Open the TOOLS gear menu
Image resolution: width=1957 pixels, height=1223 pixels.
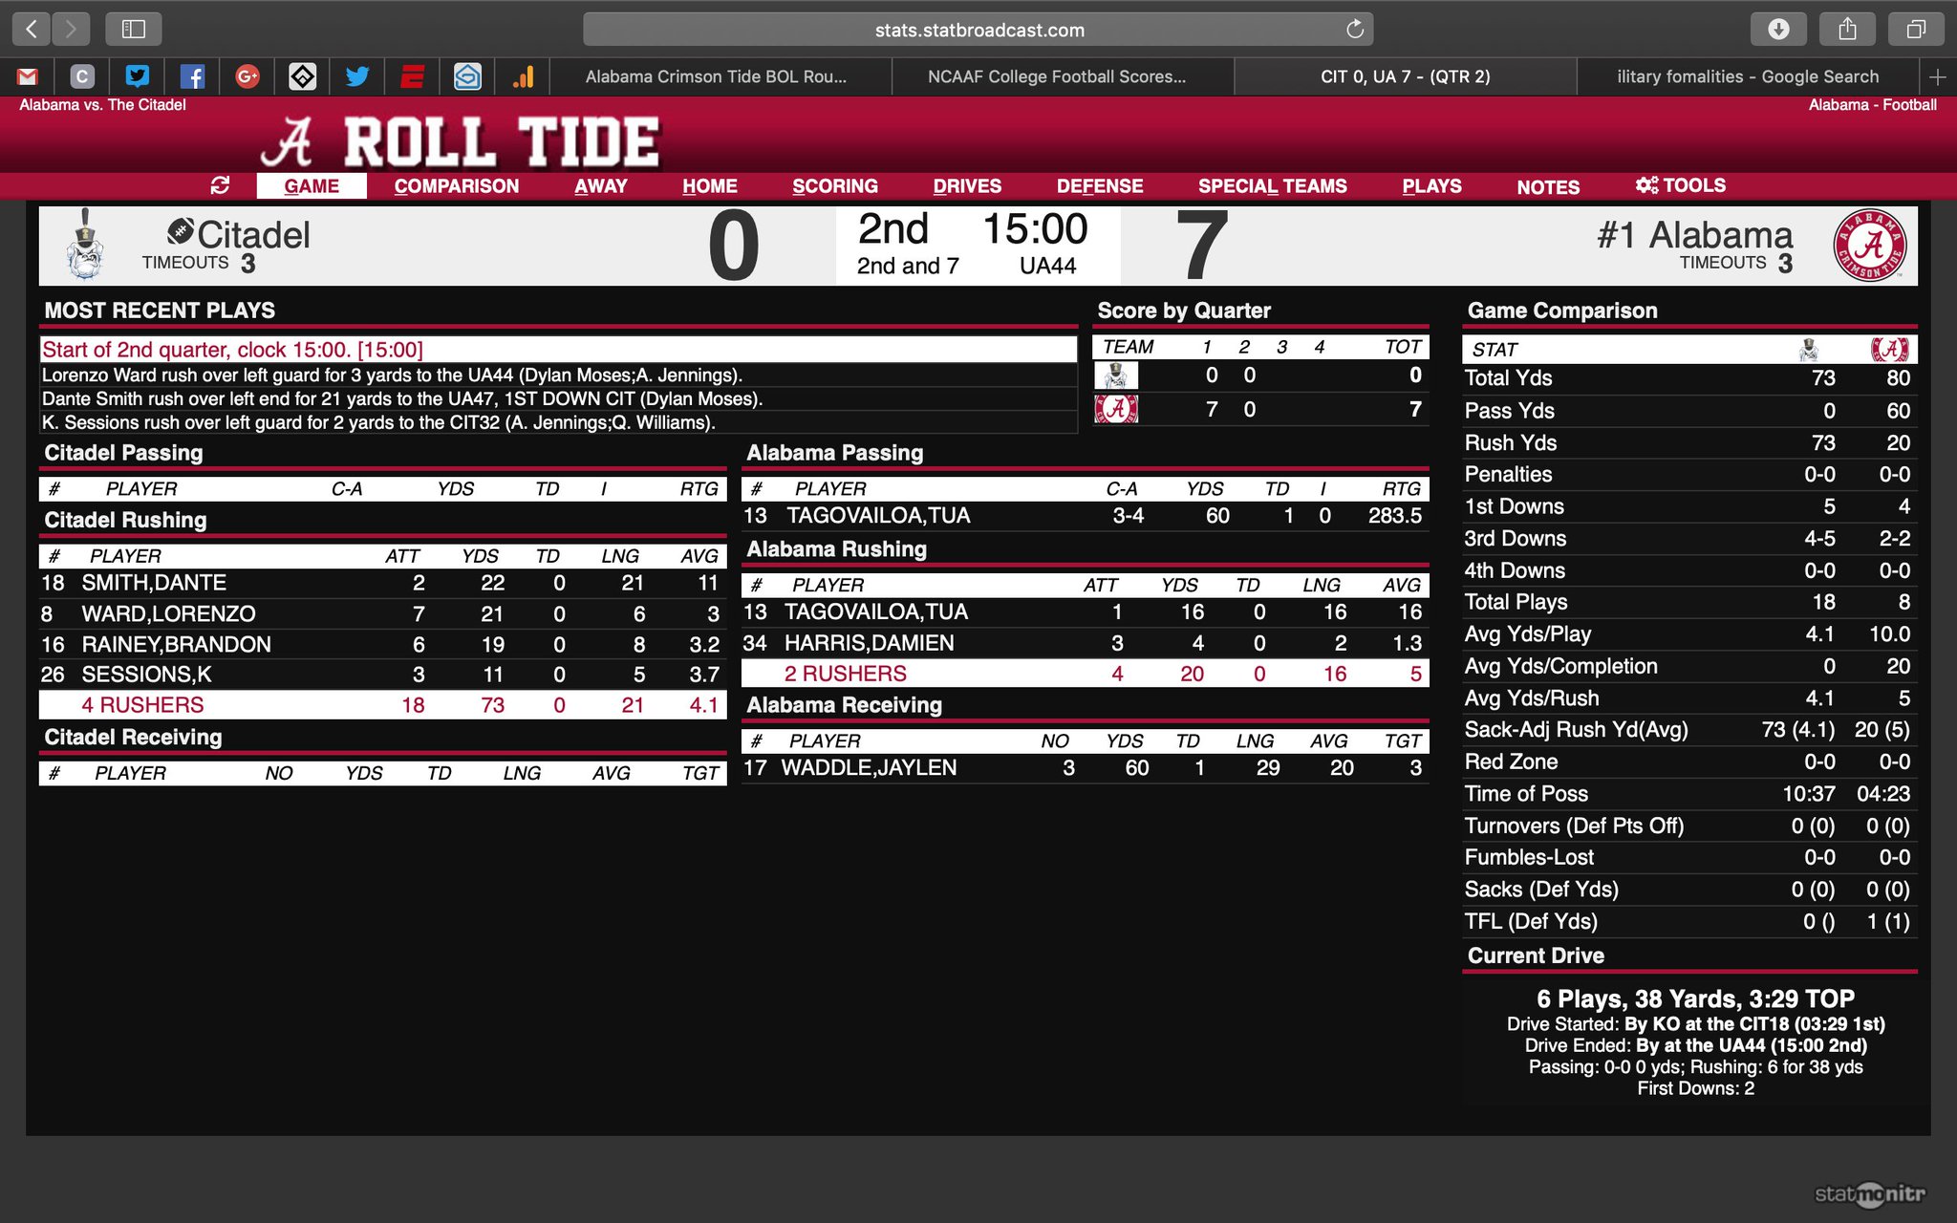(x=1680, y=185)
